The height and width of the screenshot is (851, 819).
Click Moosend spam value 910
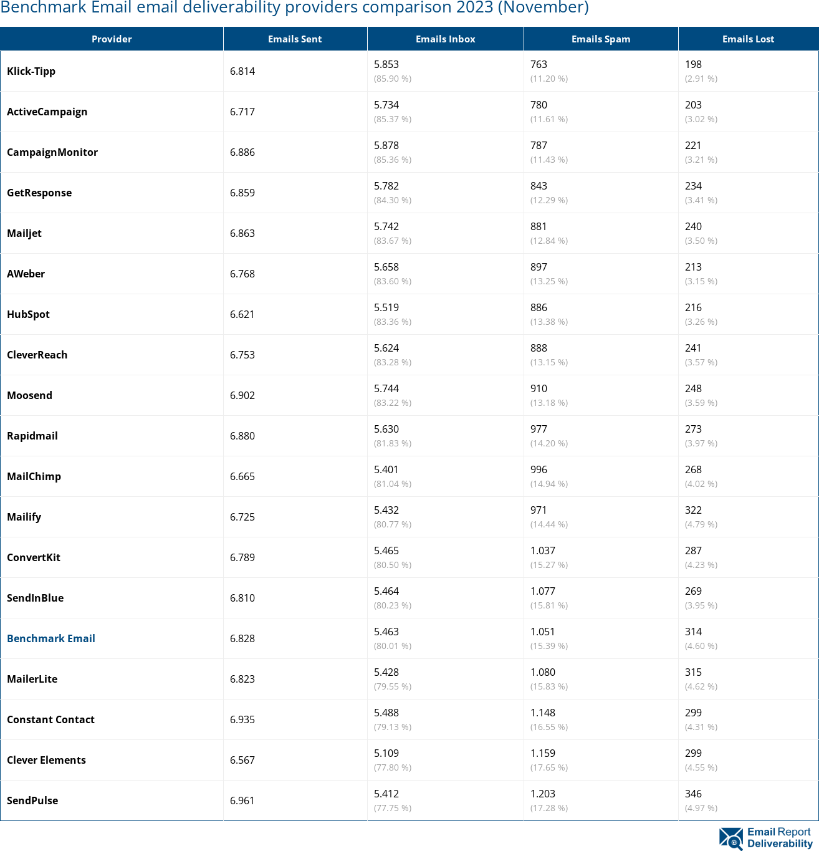tap(539, 388)
